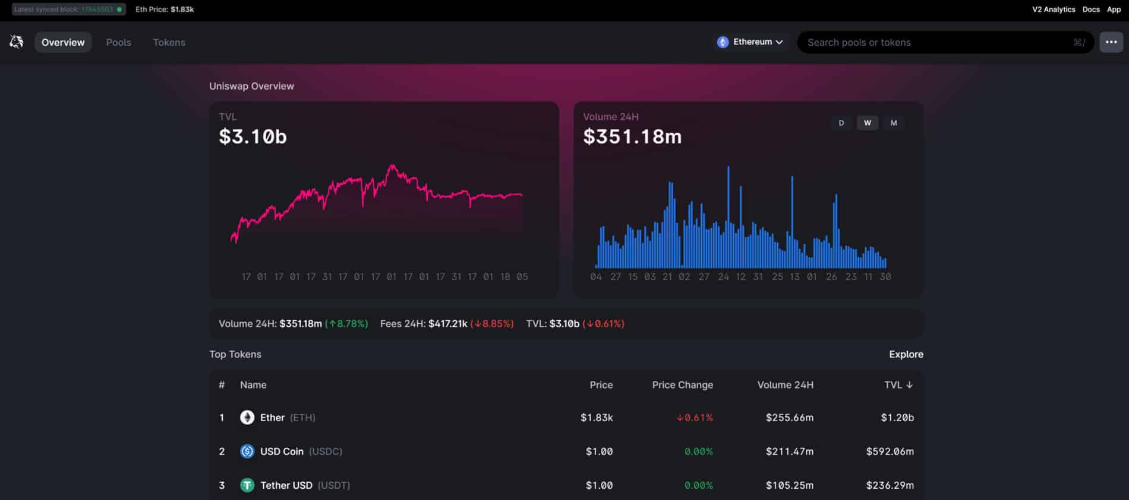The width and height of the screenshot is (1129, 500).
Task: Click the Explore link
Action: [906, 354]
